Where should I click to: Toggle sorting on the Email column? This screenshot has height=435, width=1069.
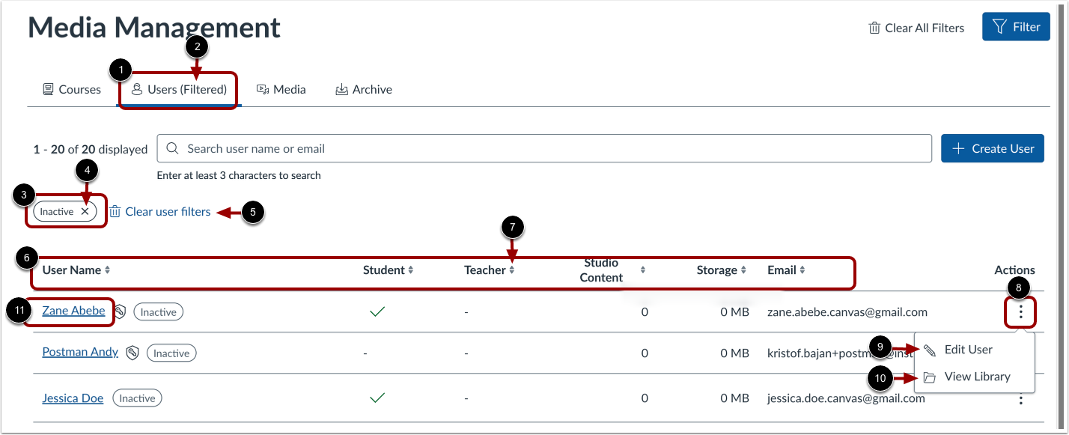coord(802,270)
